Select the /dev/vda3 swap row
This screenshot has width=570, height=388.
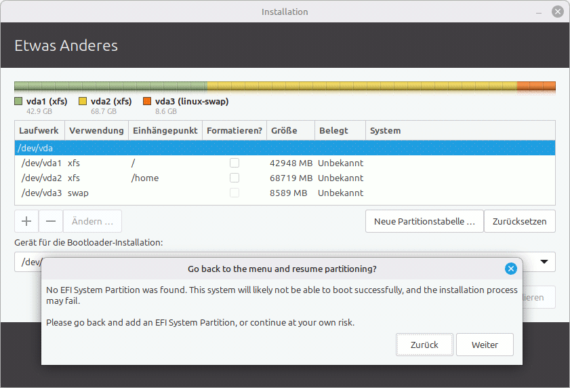click(285, 193)
